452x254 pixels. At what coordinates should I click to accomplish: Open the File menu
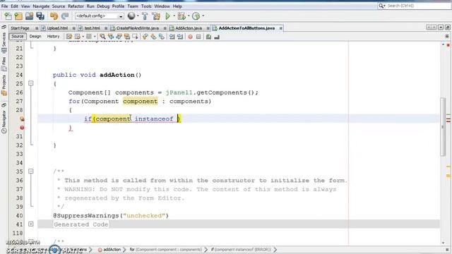[x=4, y=6]
